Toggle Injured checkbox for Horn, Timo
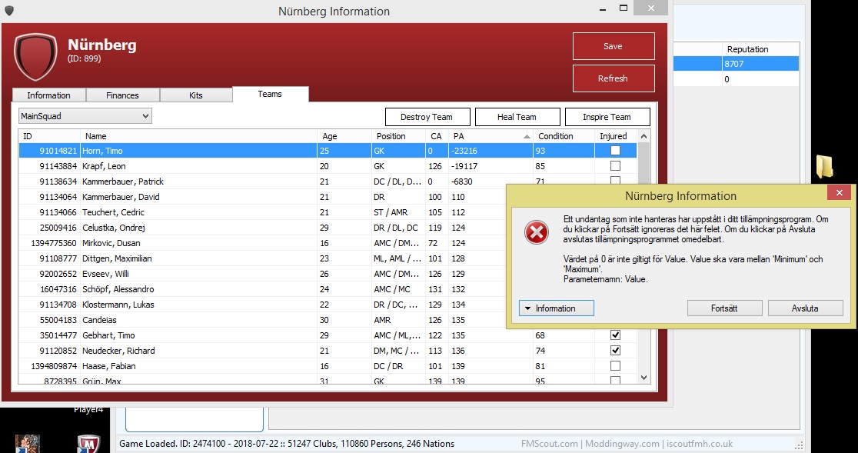Screen dimensions: 858x453 point(615,151)
